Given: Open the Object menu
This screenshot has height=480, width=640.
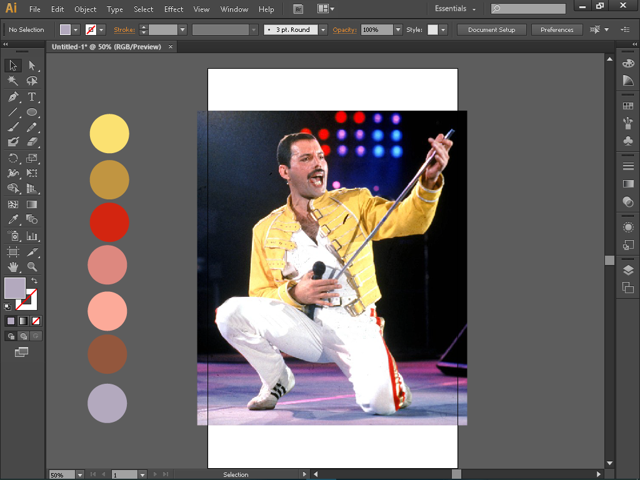Looking at the screenshot, I should pyautogui.click(x=85, y=9).
